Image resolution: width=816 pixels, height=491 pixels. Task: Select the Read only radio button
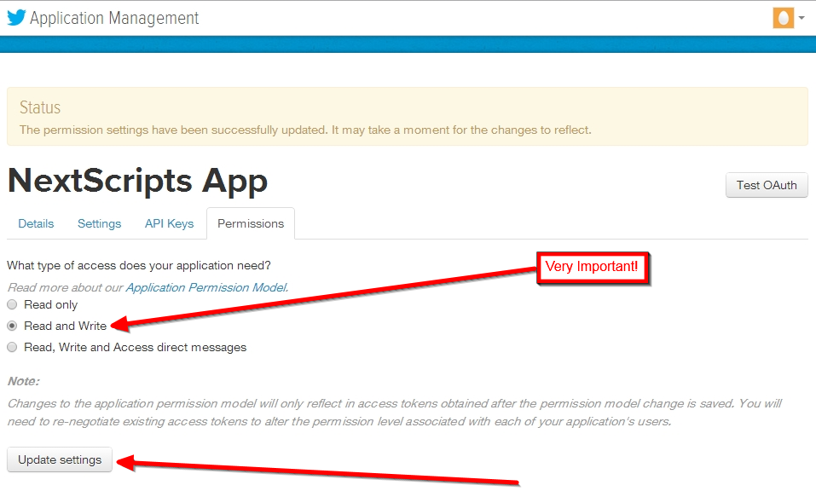coord(12,304)
